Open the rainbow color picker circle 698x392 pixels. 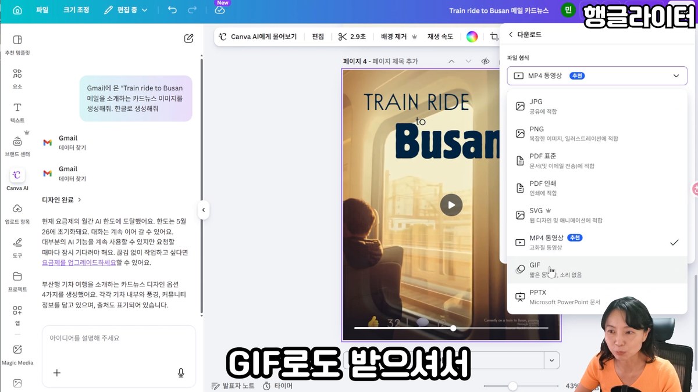472,37
